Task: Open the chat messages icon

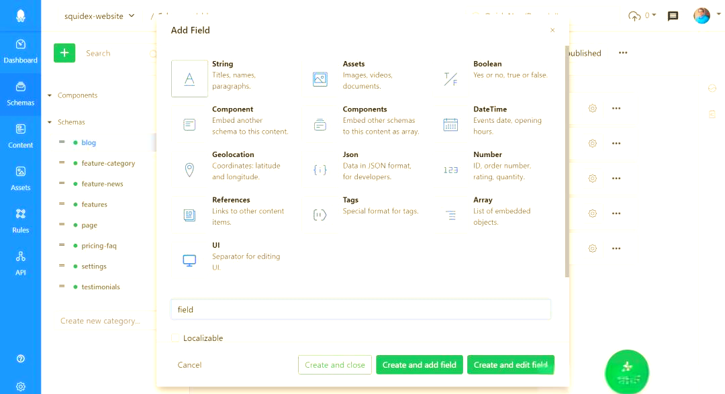Action: click(673, 16)
